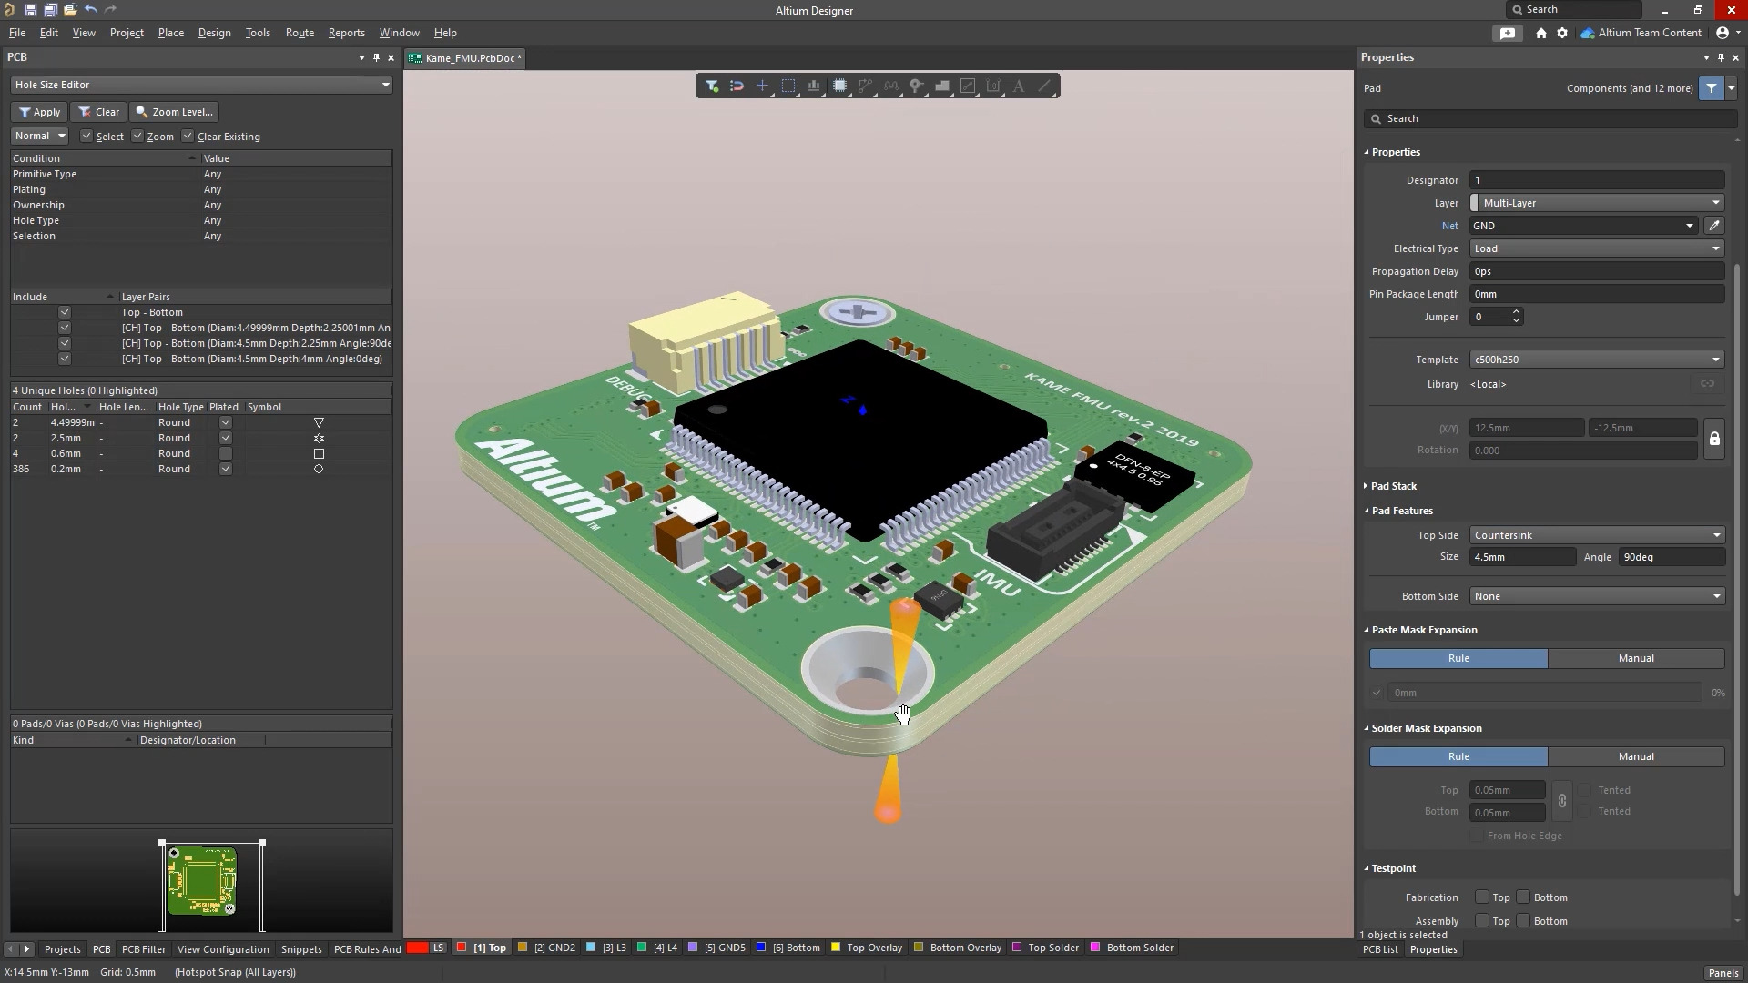Enable Fabrication Bottom testpoint checkbox
1748x983 pixels.
1523,897
